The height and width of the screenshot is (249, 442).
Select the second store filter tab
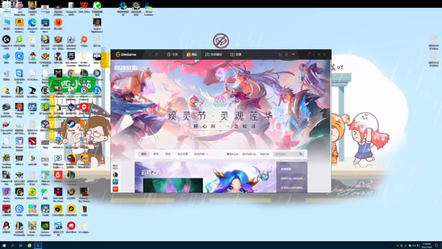156,154
